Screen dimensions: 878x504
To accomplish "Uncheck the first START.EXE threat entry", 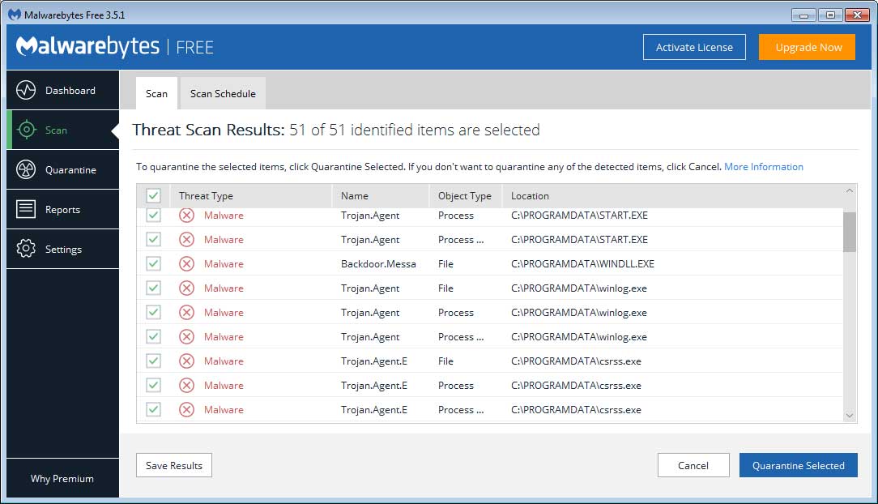I will click(x=153, y=215).
